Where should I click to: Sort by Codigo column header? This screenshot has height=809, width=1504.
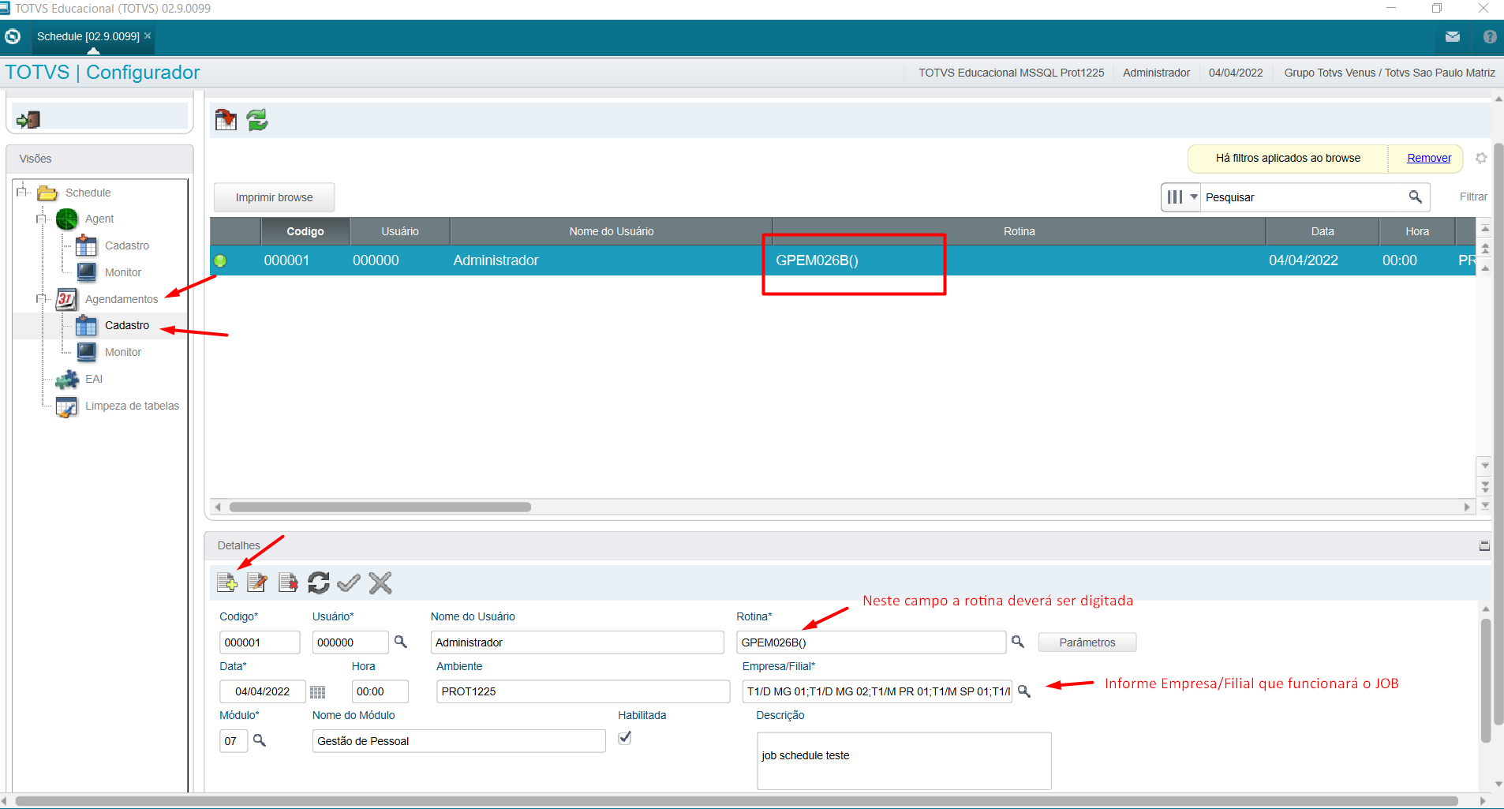pos(305,231)
